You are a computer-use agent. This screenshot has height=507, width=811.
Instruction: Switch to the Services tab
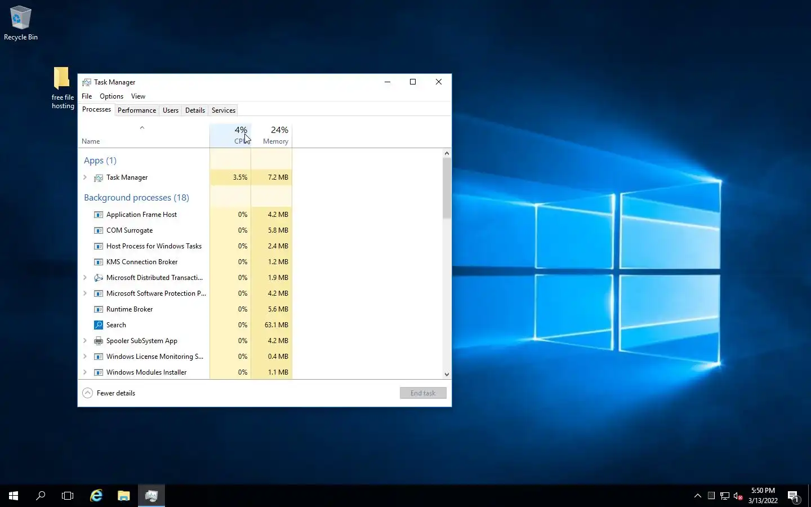224,110
